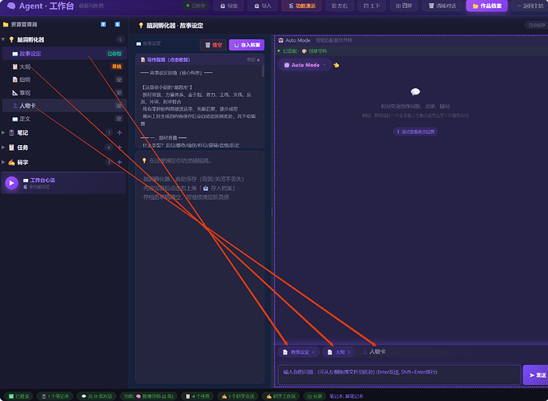Add a new item with 任务 plus icon
Screen dimensions: 548x401
[x=119, y=148]
